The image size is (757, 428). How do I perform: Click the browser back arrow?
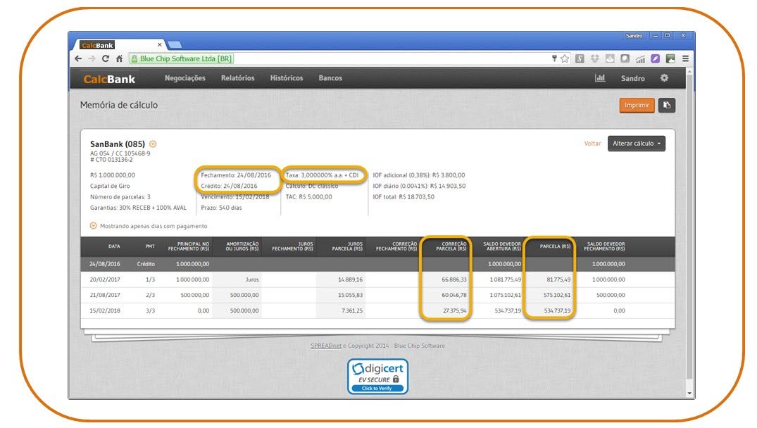coord(78,58)
